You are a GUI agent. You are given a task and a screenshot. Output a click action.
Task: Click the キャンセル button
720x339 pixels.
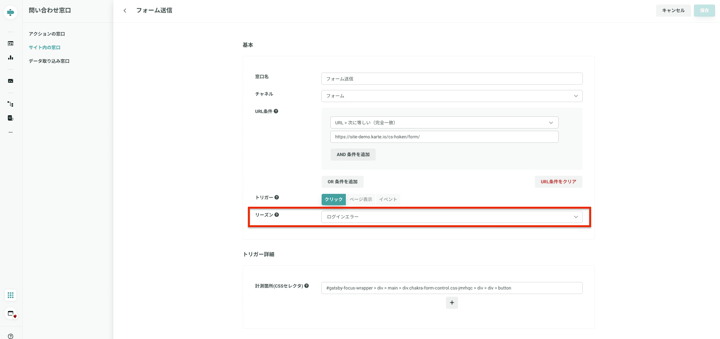coord(674,11)
